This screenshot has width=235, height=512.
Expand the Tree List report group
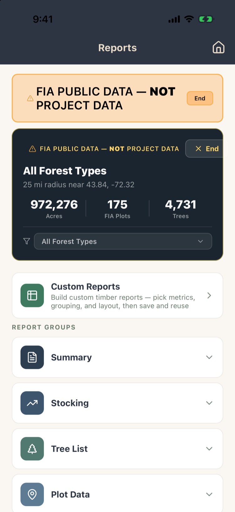pos(118,449)
